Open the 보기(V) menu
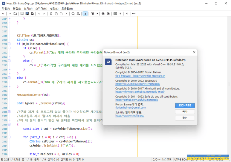Viewport: 231px width, 162px height. (x=28, y=9)
